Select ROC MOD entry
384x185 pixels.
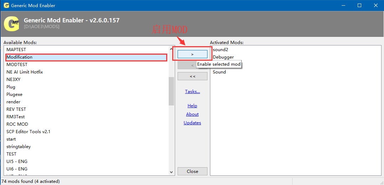click(86, 124)
